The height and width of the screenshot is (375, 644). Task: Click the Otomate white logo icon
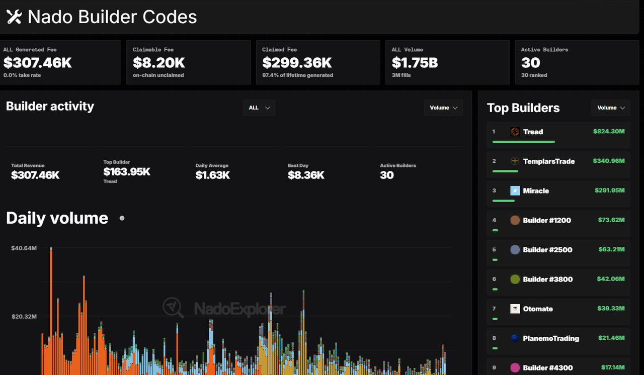(515, 309)
